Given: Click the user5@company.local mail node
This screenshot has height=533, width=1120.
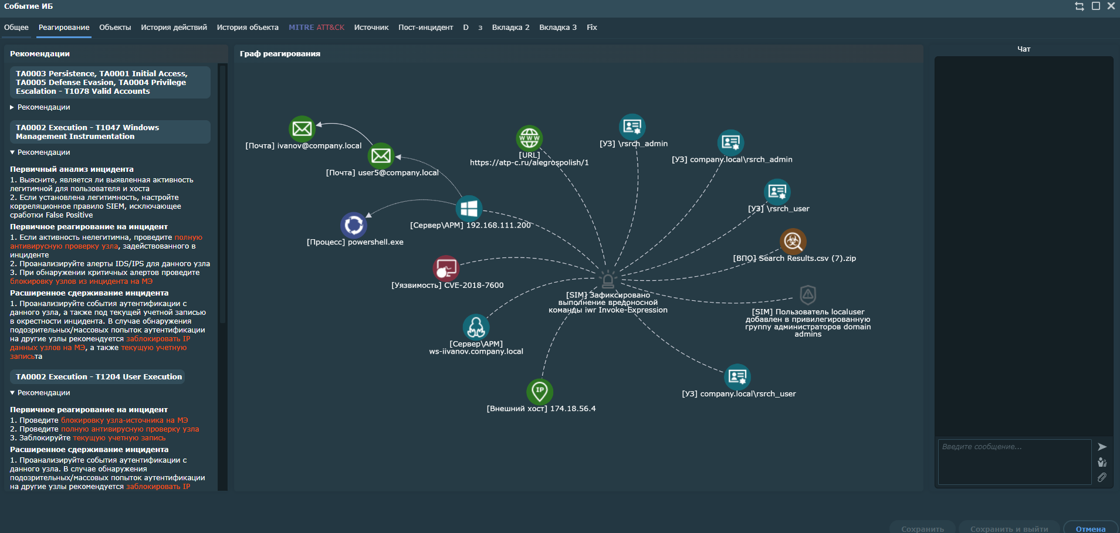Looking at the screenshot, I should [381, 155].
